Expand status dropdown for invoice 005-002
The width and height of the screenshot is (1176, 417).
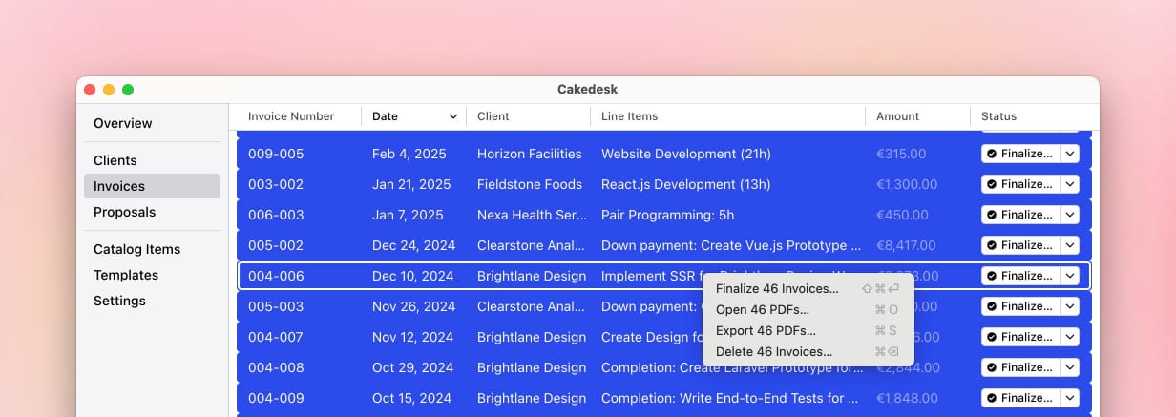pos(1070,245)
